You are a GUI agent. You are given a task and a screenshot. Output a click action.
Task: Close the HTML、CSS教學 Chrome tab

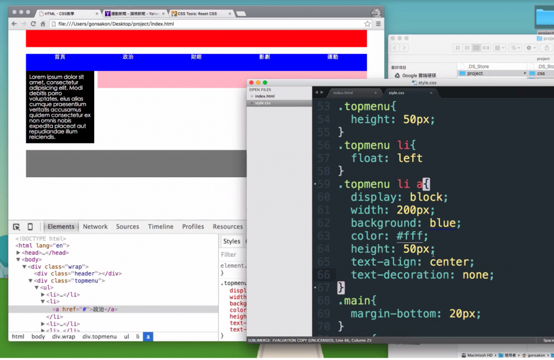coord(97,14)
